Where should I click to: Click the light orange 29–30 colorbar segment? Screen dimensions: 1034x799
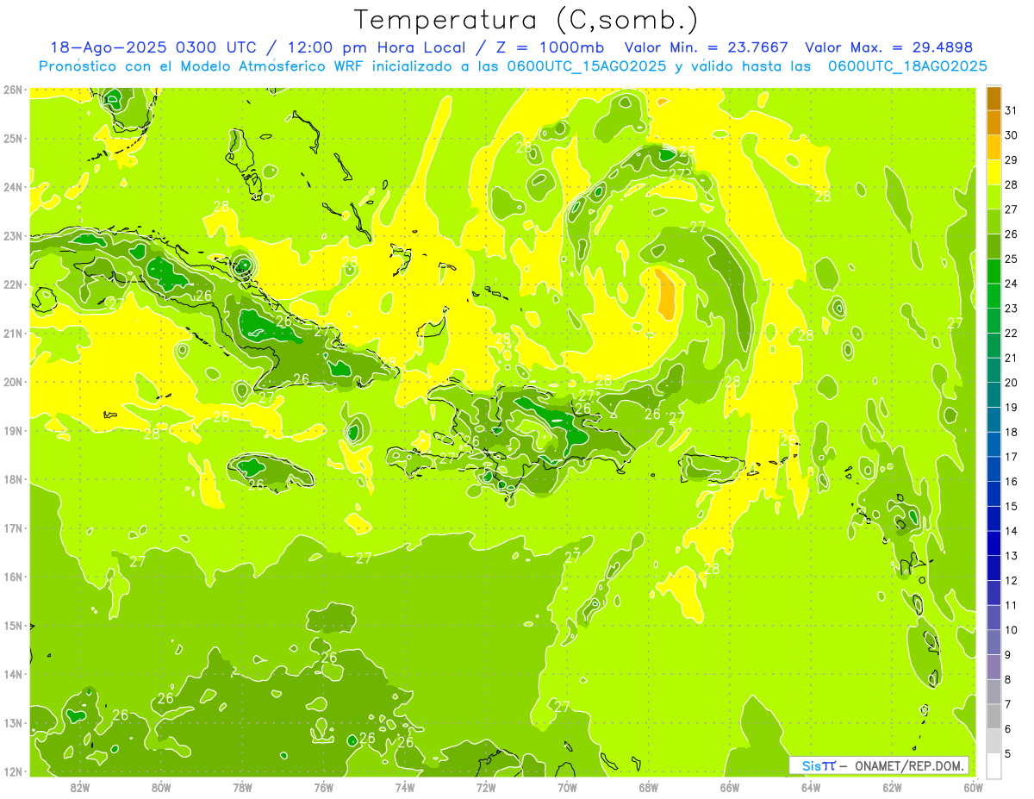click(x=994, y=148)
